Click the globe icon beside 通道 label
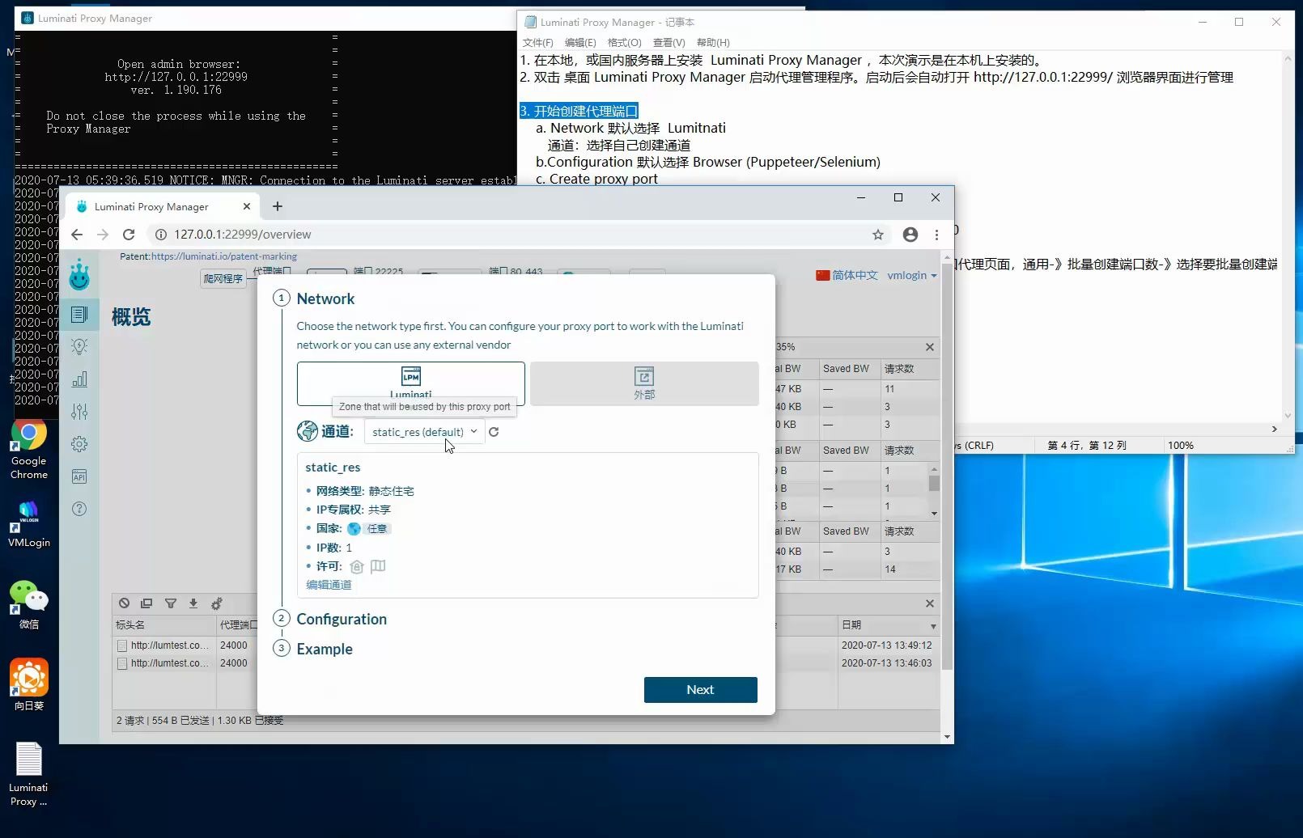Viewport: 1303px width, 838px height. pos(308,431)
